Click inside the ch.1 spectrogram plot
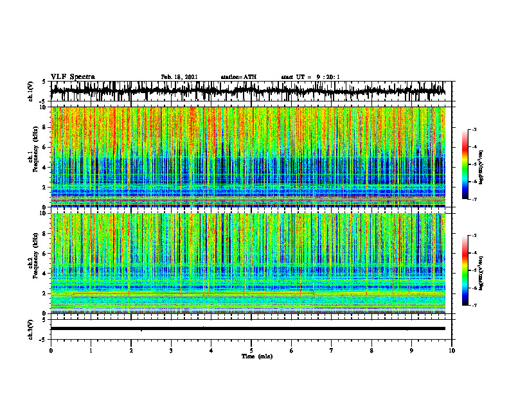Image resolution: width=509 pixels, height=393 pixels. (248, 157)
